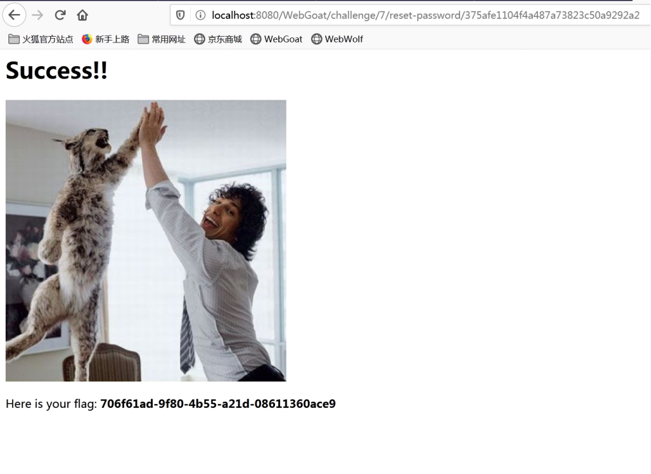The height and width of the screenshot is (474, 651).
Task: Click the flag code text
Action: pyautogui.click(x=218, y=404)
